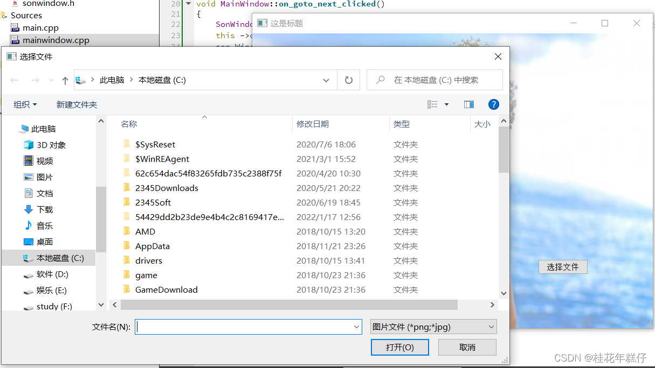Sort by the 修改日期 column header
The width and height of the screenshot is (655, 368).
tap(313, 124)
